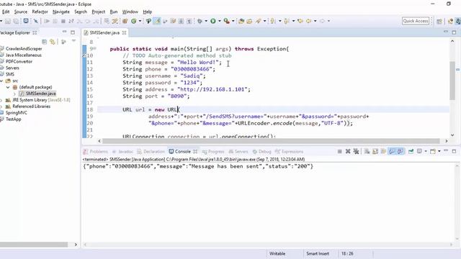Screen dimensions: 461x259
Task: Open the Run dropdown arrow
Action: coord(219,21)
